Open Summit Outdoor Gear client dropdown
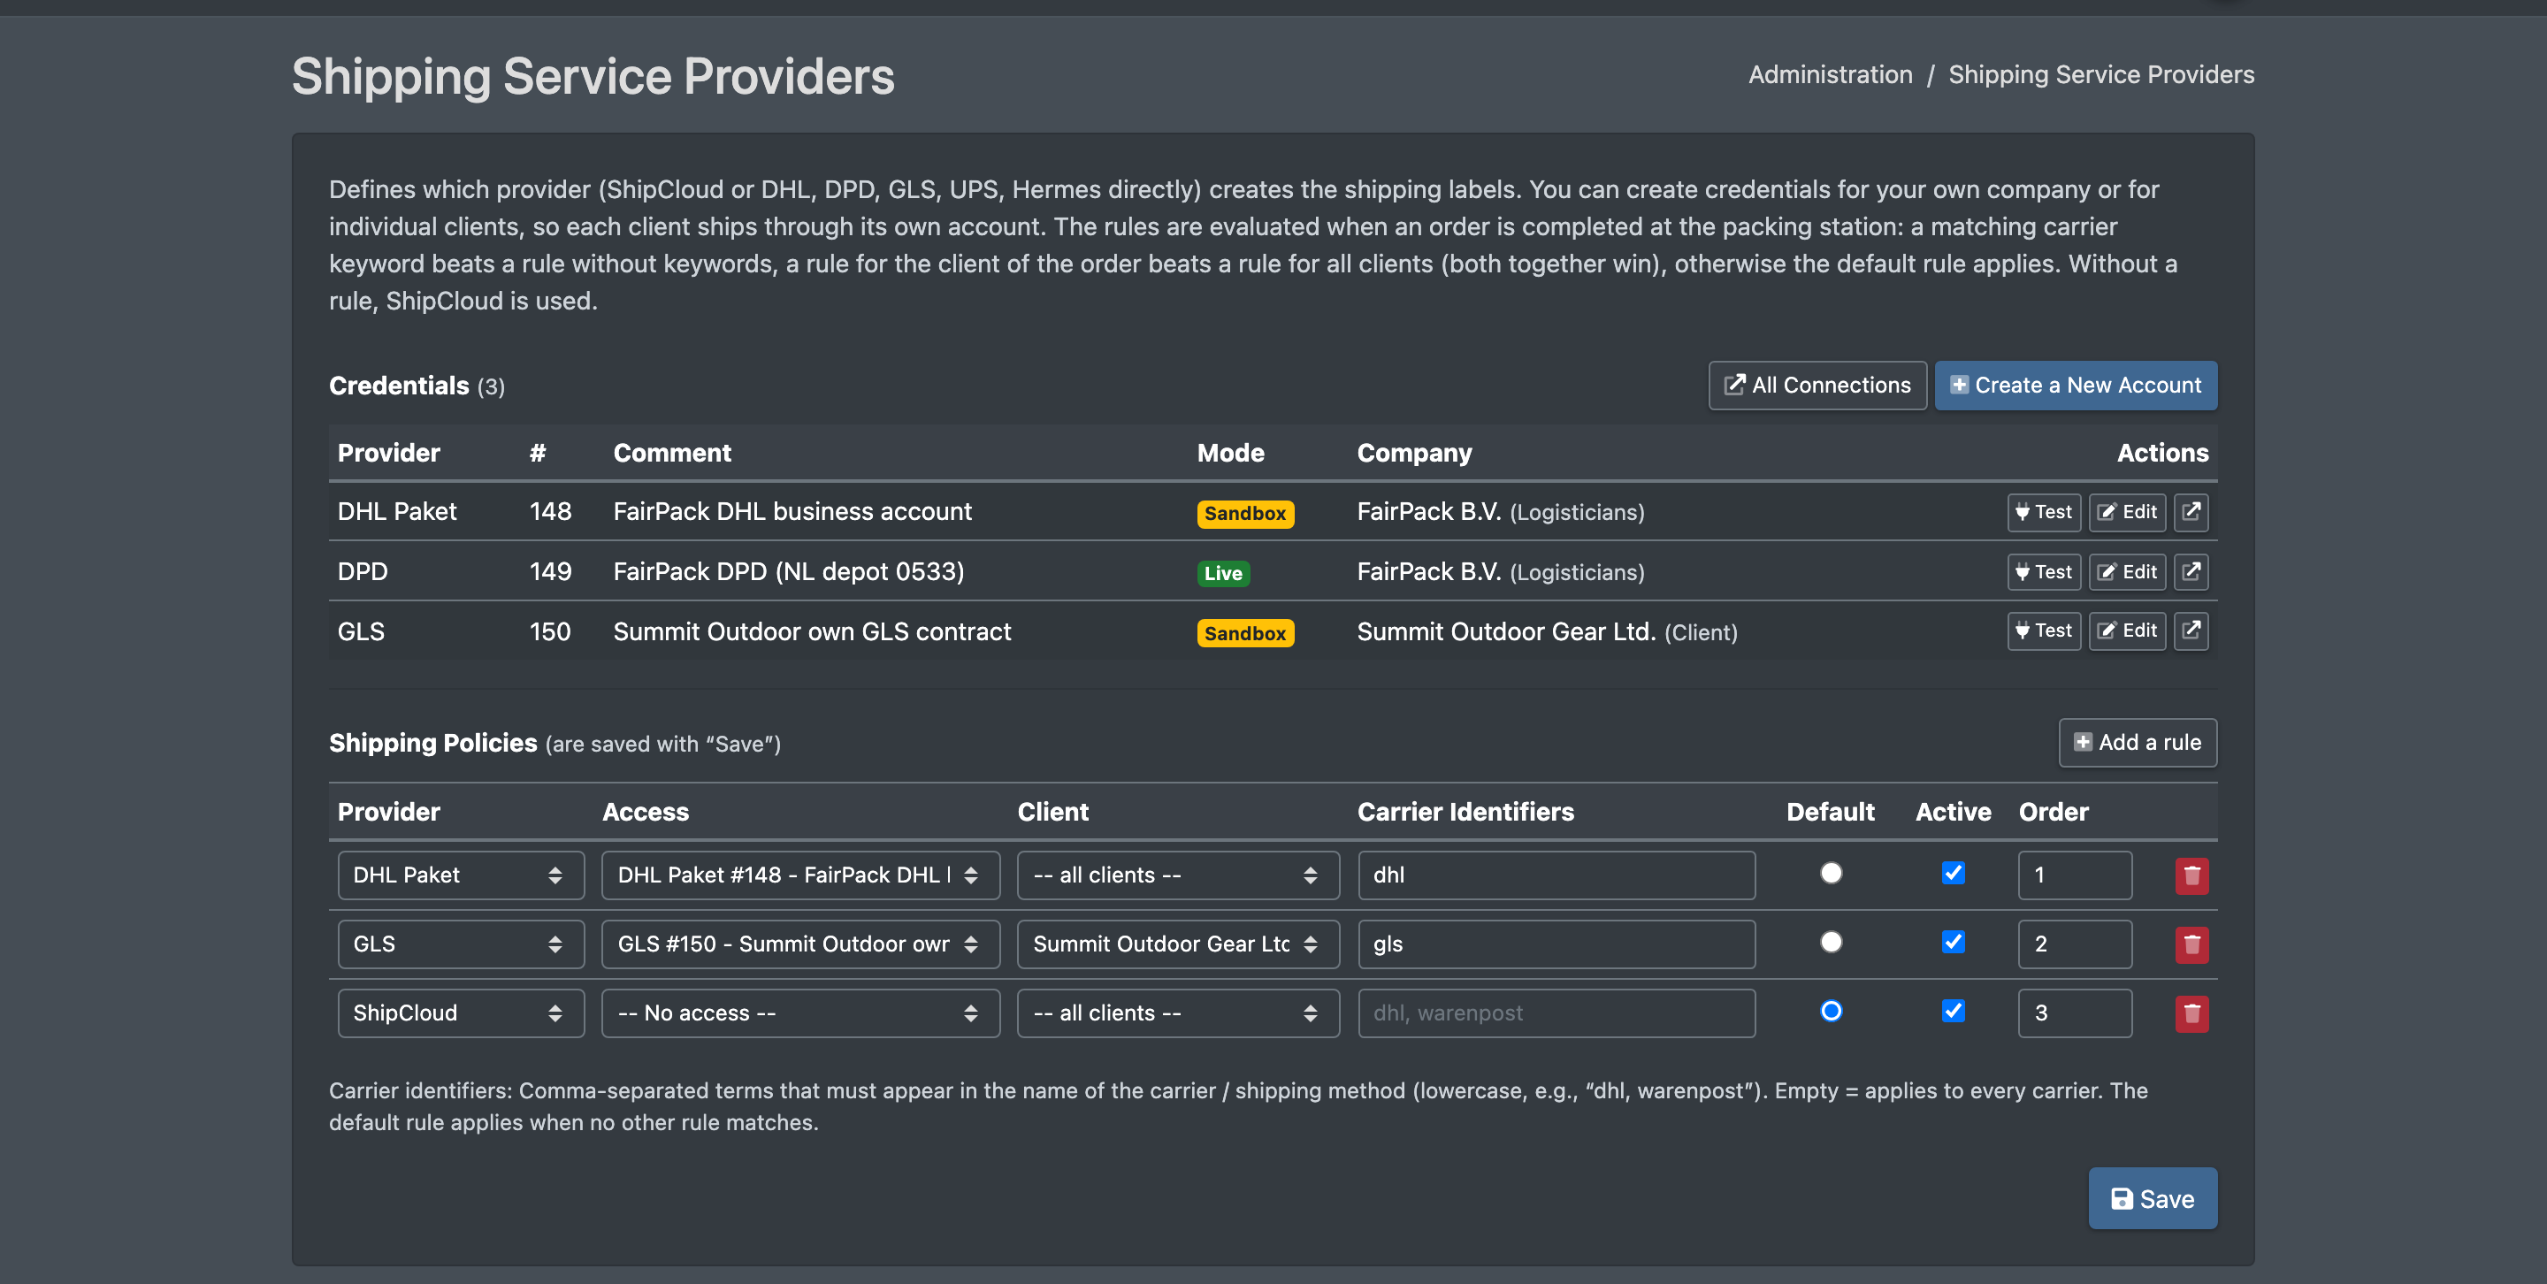2547x1284 pixels. 1178,944
